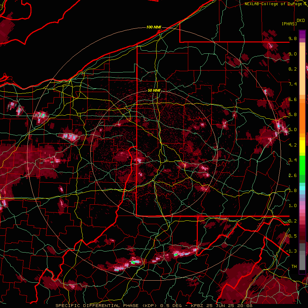Click the "TH" threshold label on the scale
308x308 pixels.
click(294, 267)
